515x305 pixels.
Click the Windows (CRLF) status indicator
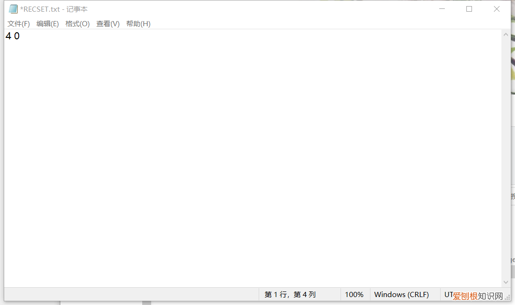[x=401, y=295]
